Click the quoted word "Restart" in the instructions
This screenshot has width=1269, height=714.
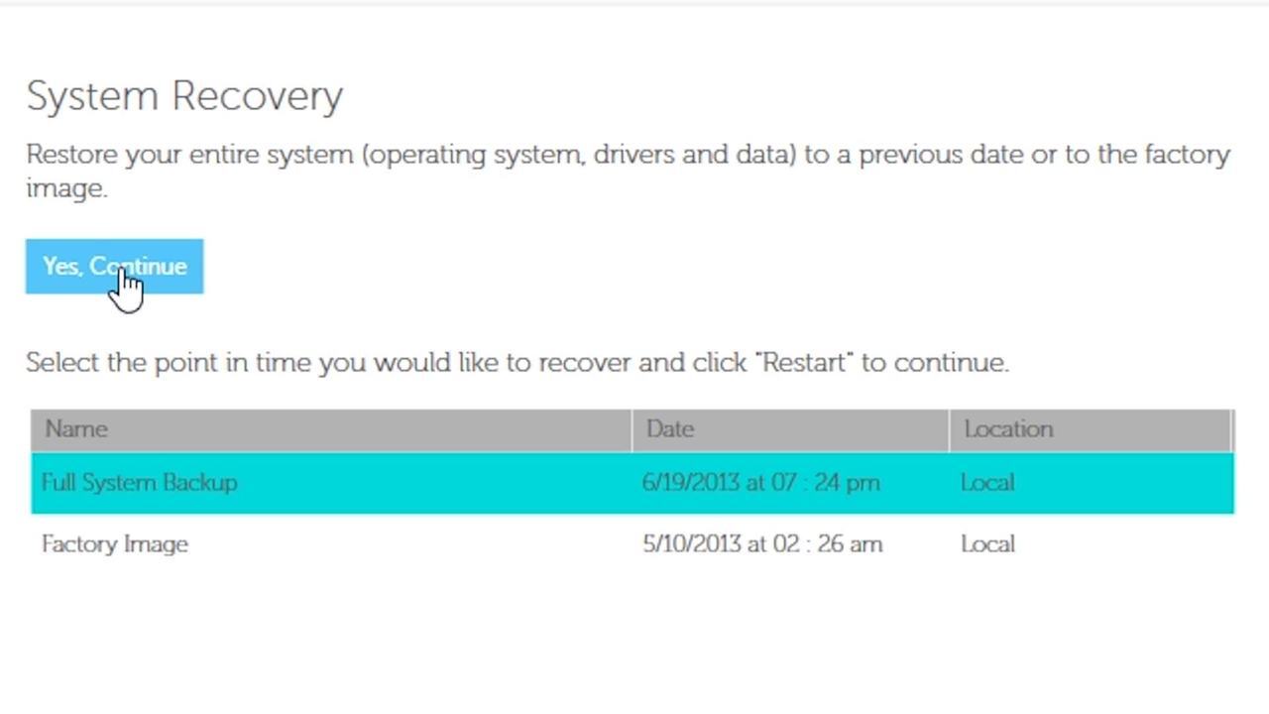click(805, 363)
